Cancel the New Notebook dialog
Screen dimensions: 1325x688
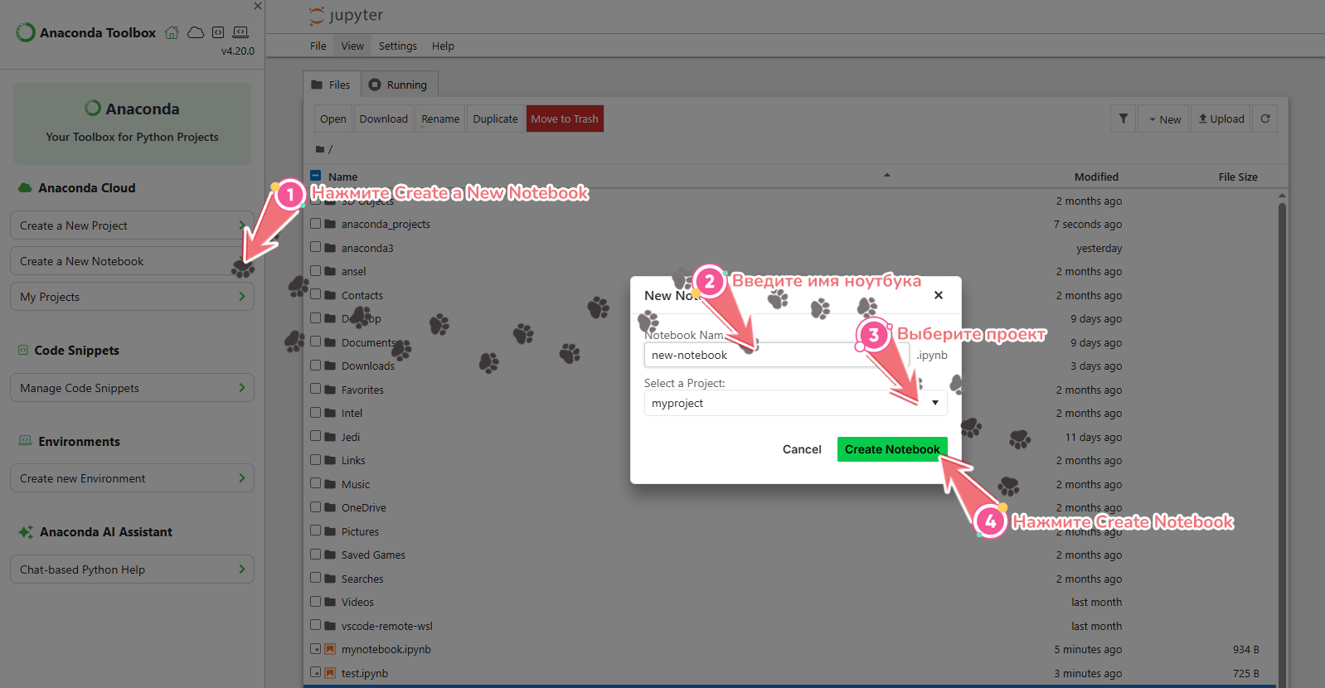point(802,449)
